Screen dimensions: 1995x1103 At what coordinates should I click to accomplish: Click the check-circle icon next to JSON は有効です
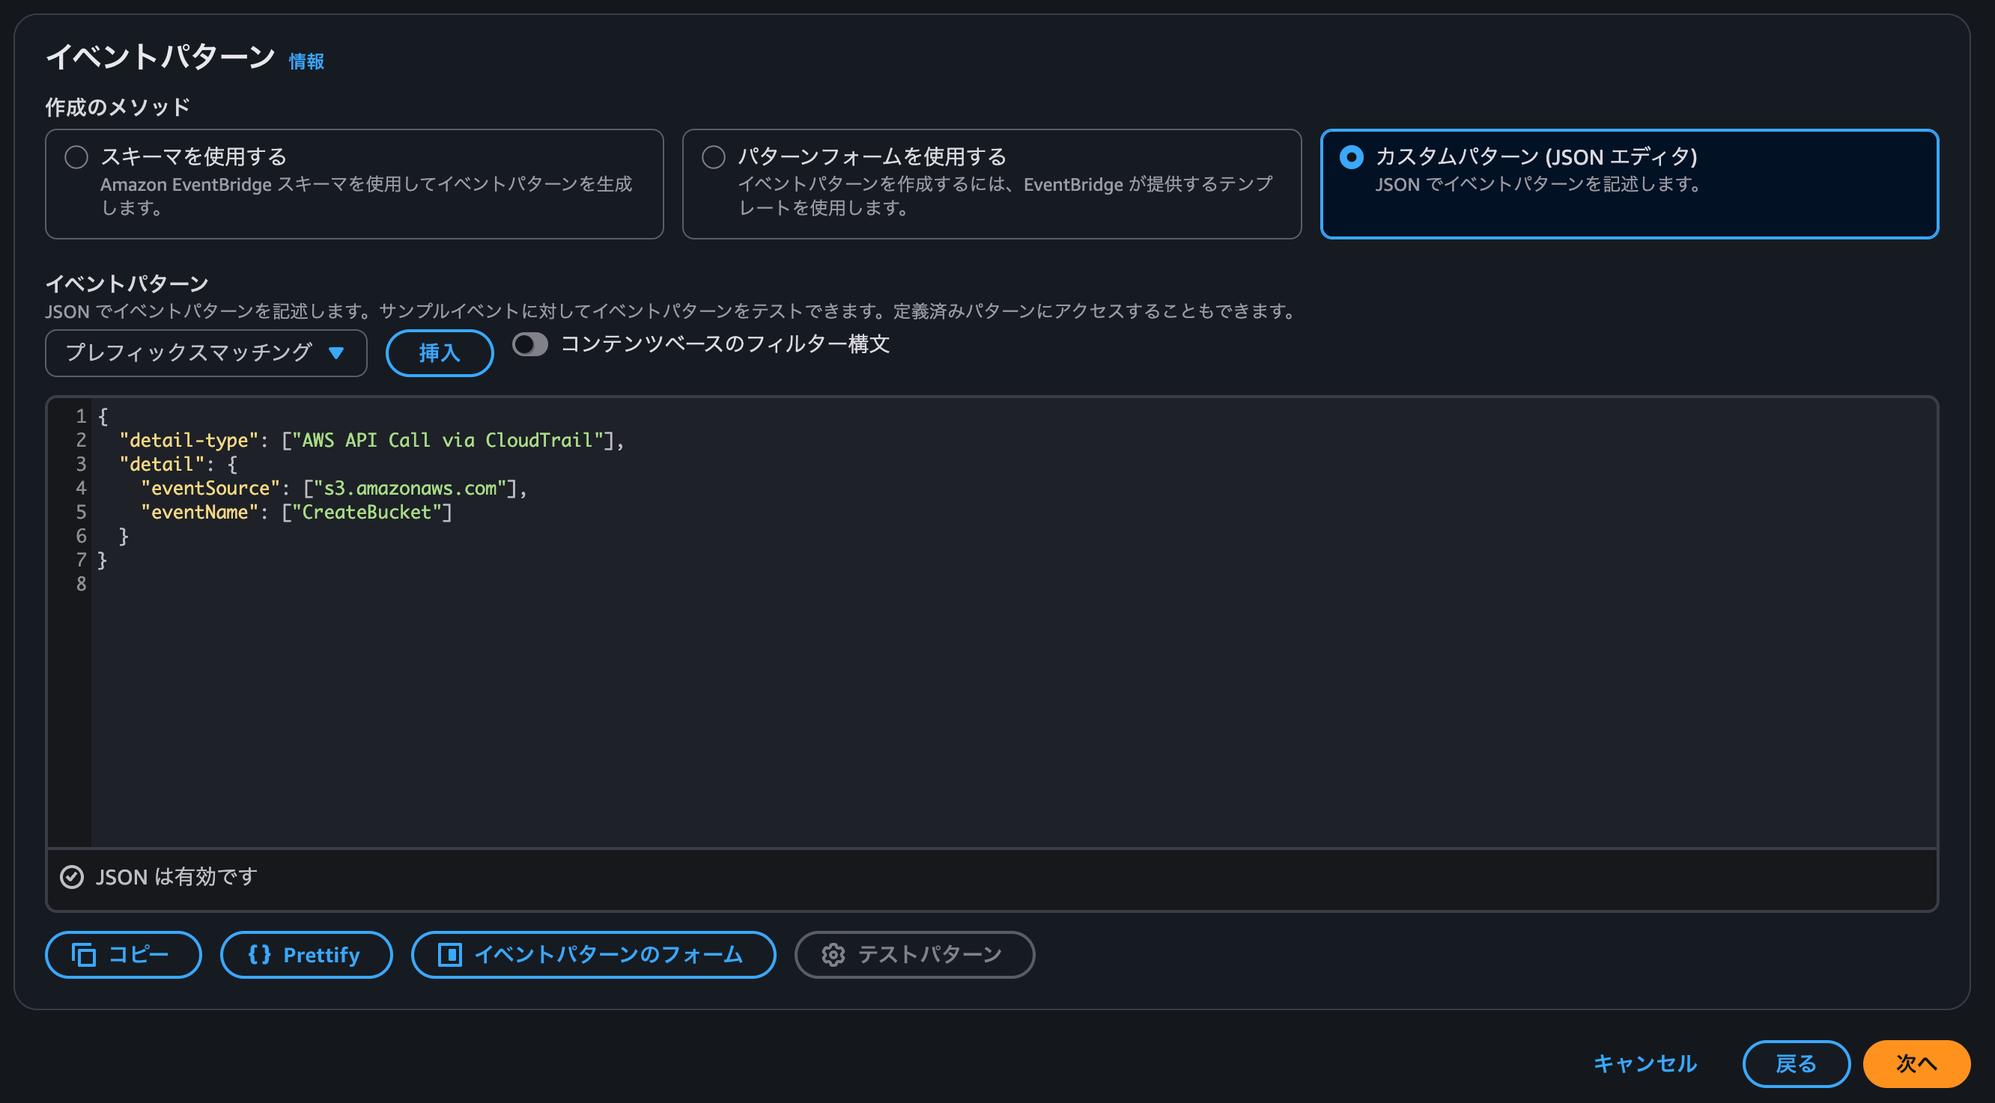[71, 876]
